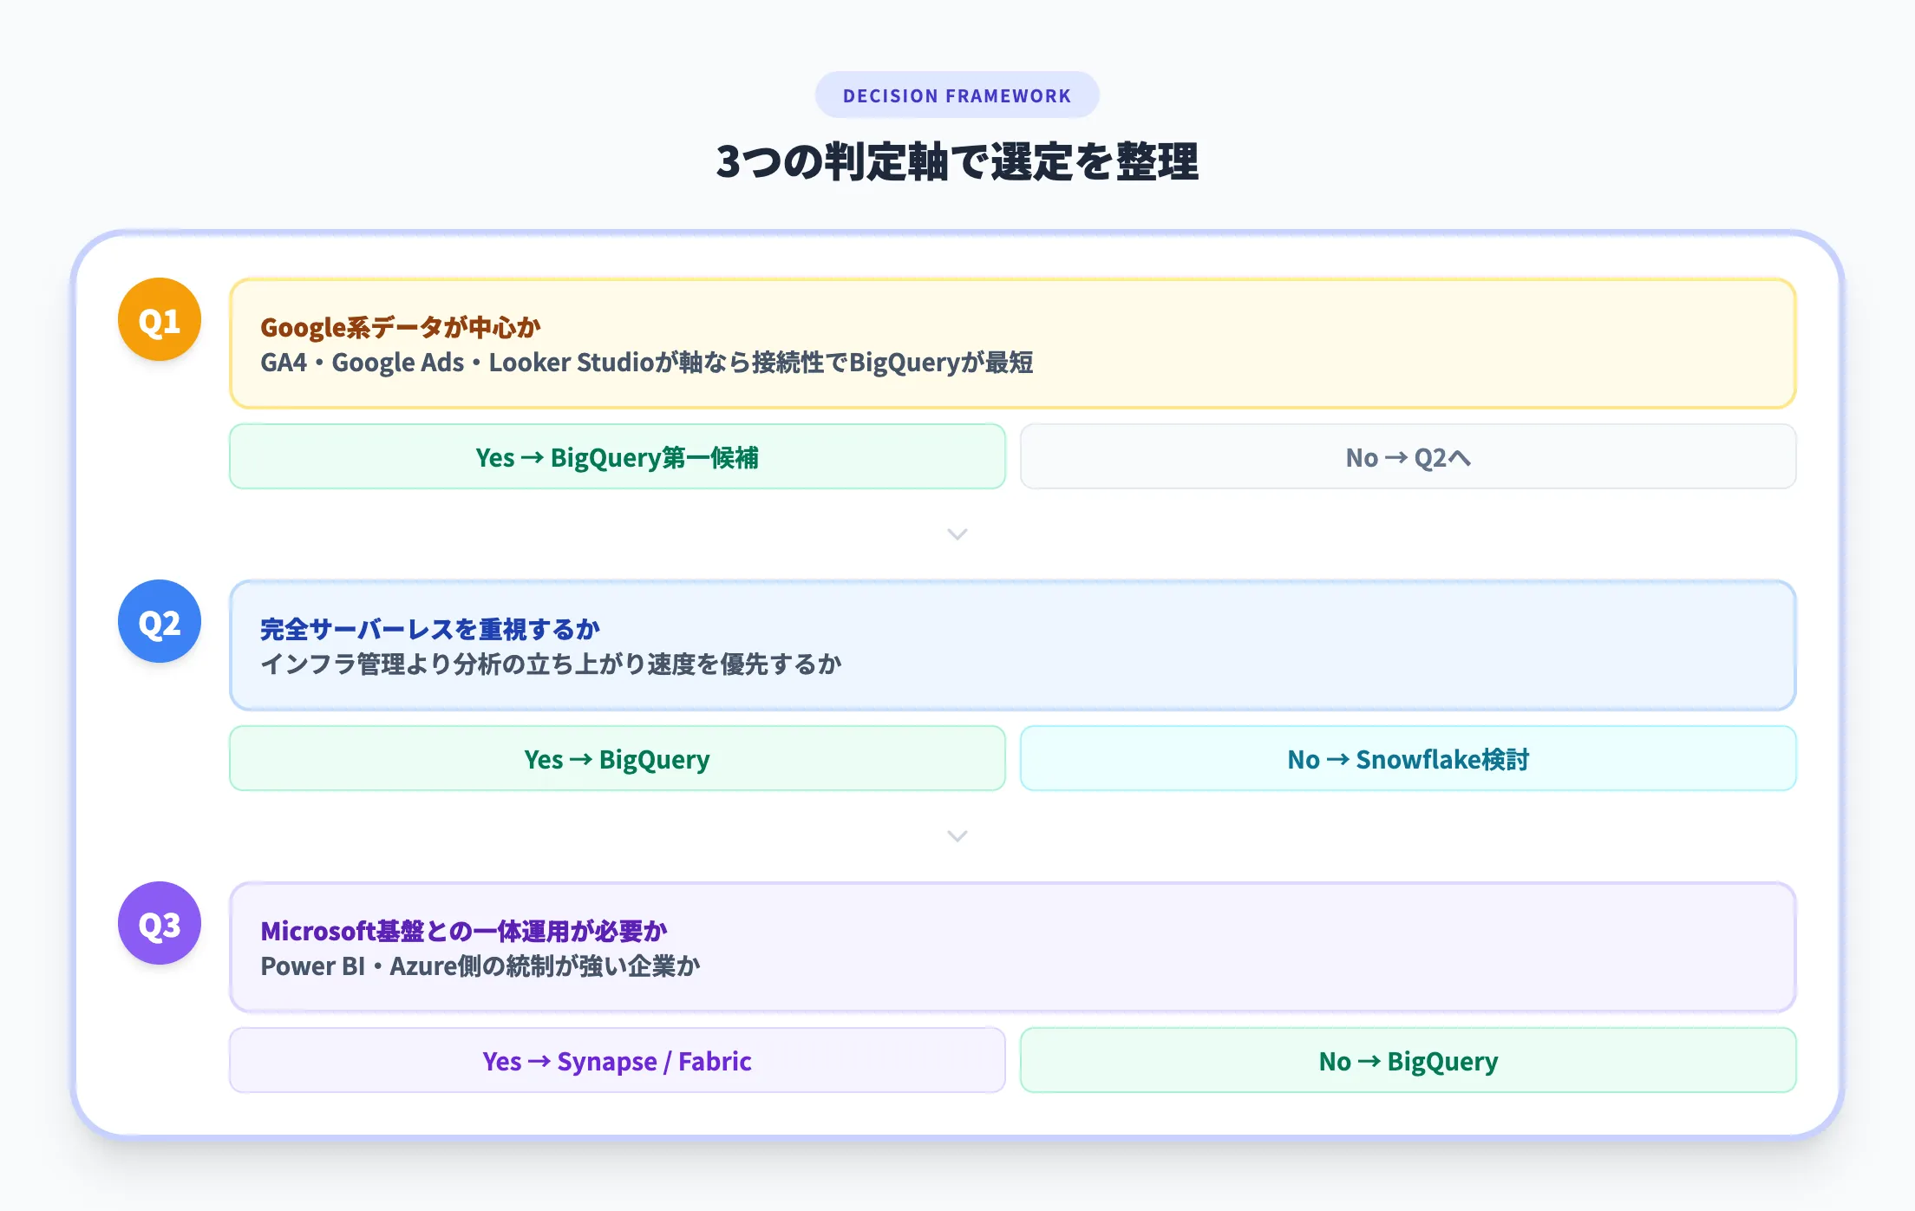This screenshot has height=1211, width=1915.
Task: Open the No → Q2へ option
Action: 1408,457
